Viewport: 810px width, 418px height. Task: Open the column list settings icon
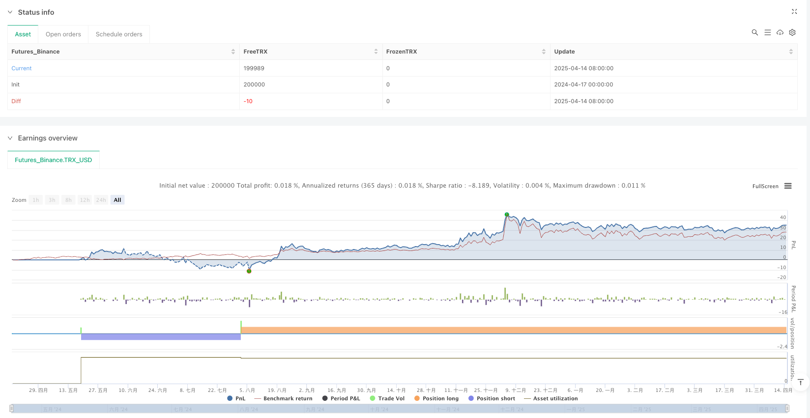click(767, 32)
